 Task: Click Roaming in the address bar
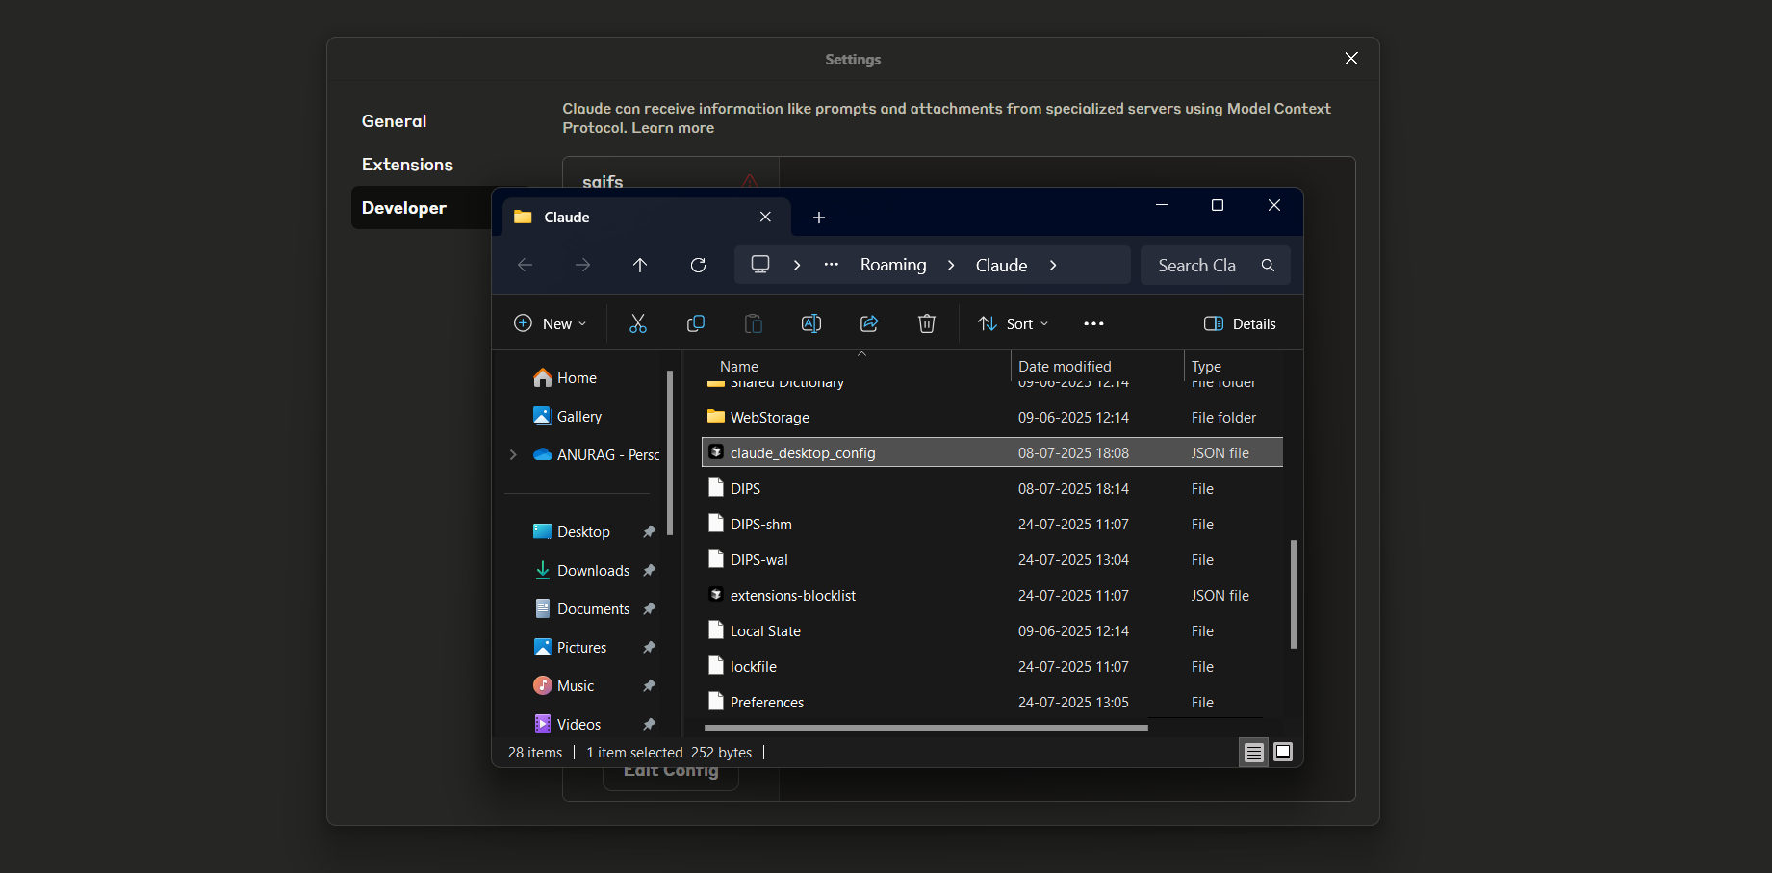(x=893, y=265)
